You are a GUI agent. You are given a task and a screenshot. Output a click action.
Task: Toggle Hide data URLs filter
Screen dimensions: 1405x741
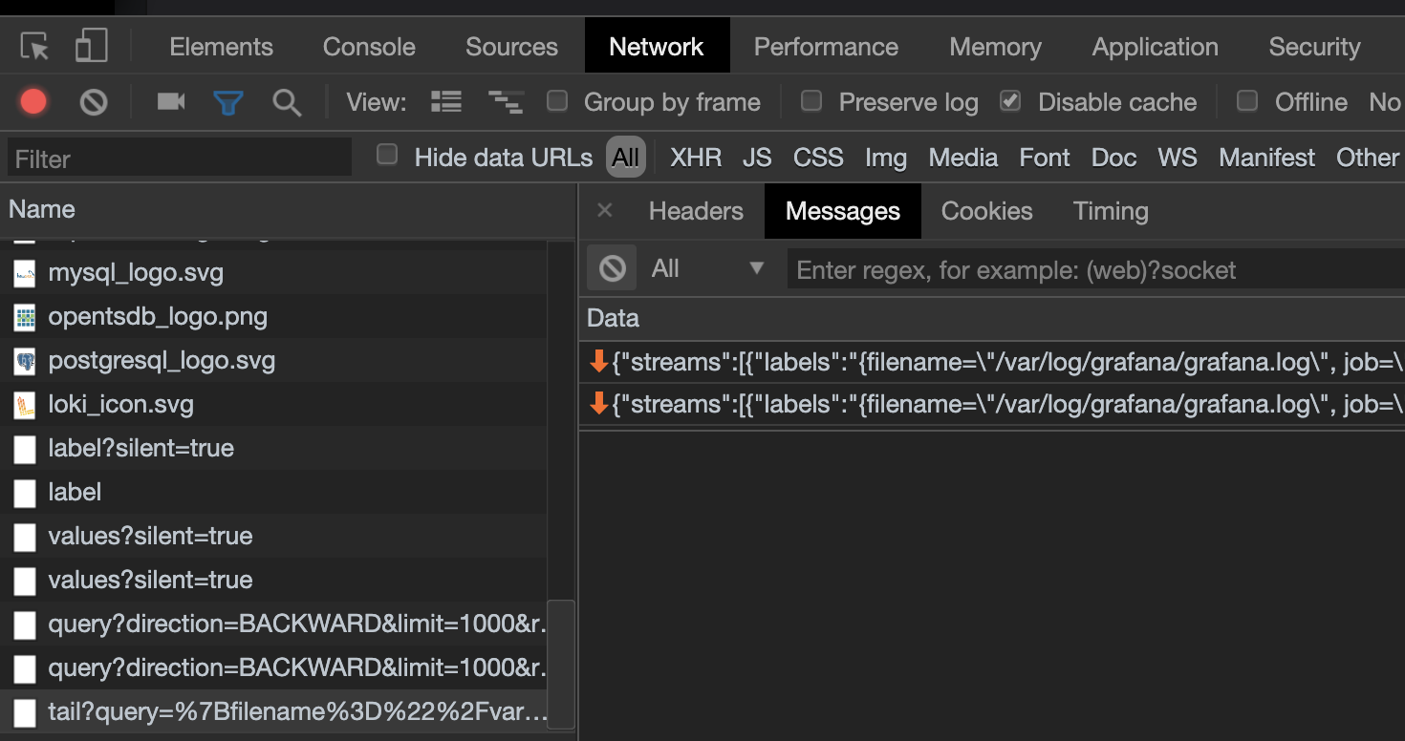(387, 156)
